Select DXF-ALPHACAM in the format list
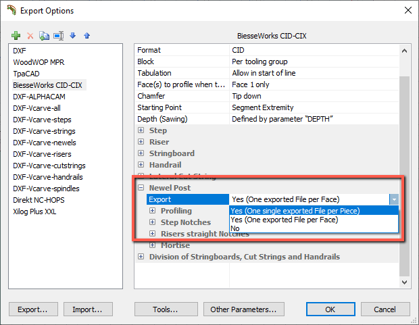Viewport: 419px width, 325px height. [39, 97]
